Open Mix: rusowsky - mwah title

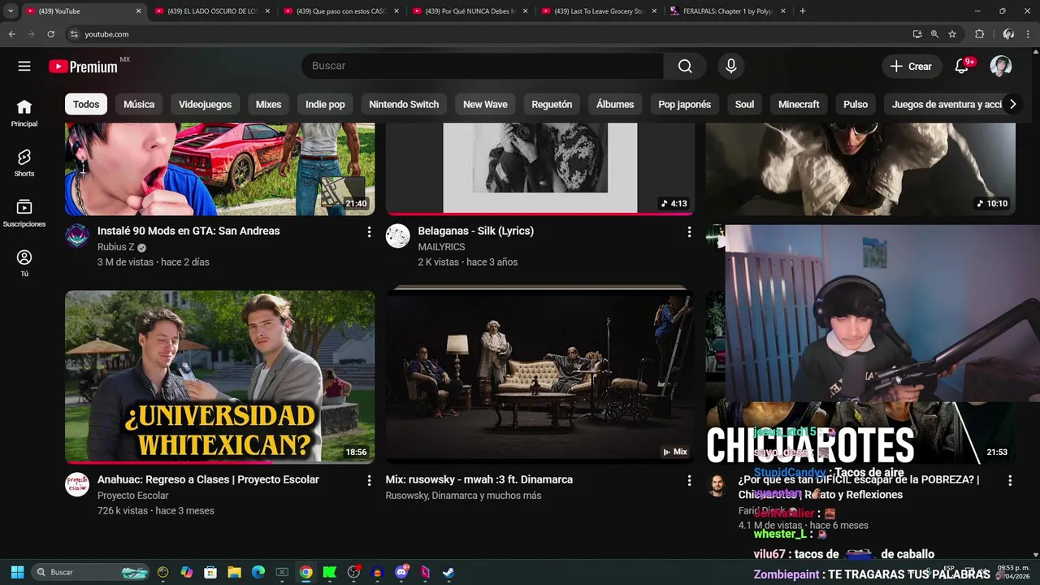[x=479, y=480]
